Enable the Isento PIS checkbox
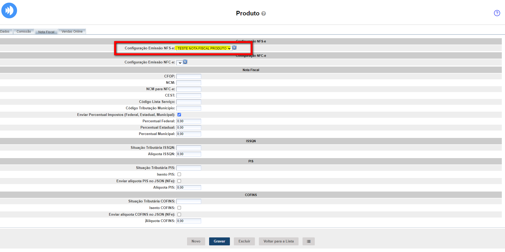The width and height of the screenshot is (505, 252). pyautogui.click(x=179, y=175)
